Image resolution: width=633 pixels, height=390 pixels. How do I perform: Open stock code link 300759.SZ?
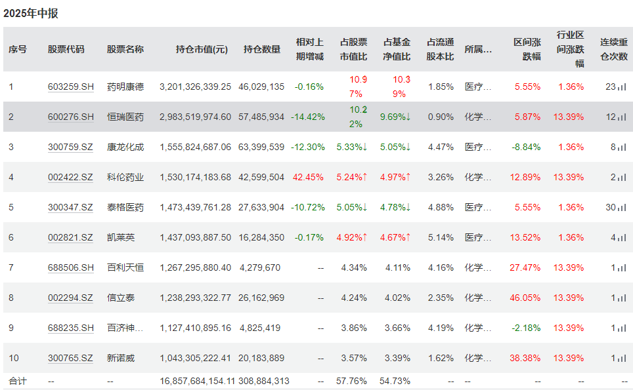click(x=70, y=147)
